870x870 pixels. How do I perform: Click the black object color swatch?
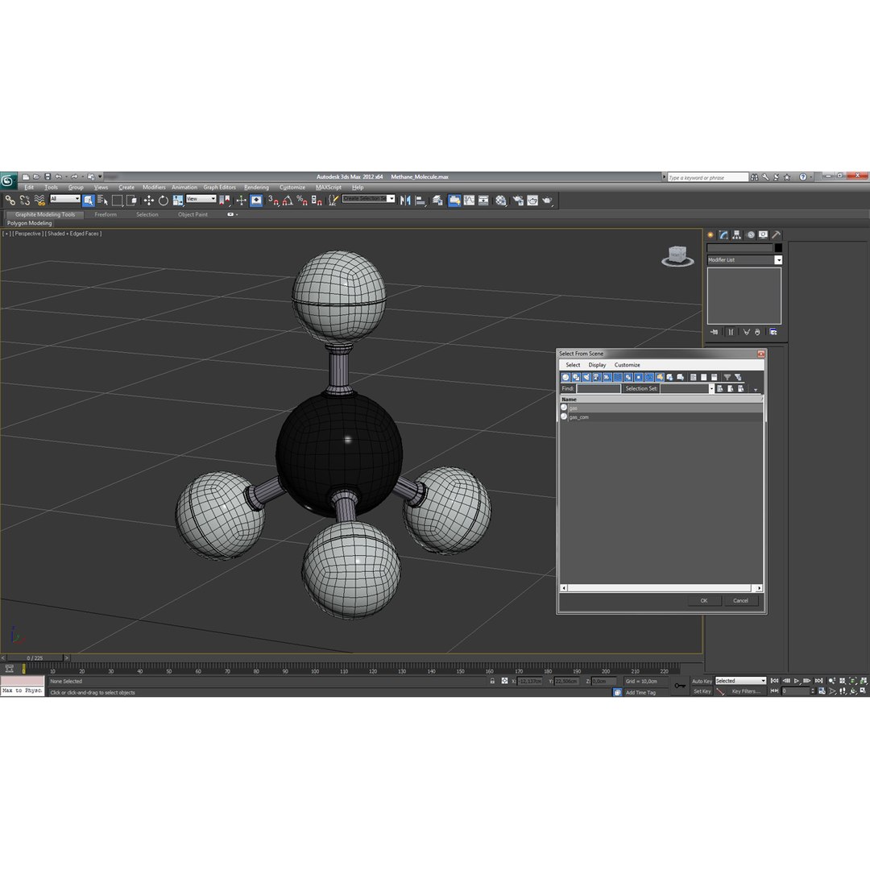click(778, 248)
